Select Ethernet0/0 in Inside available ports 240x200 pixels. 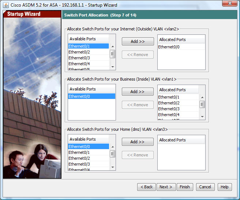click(91, 96)
